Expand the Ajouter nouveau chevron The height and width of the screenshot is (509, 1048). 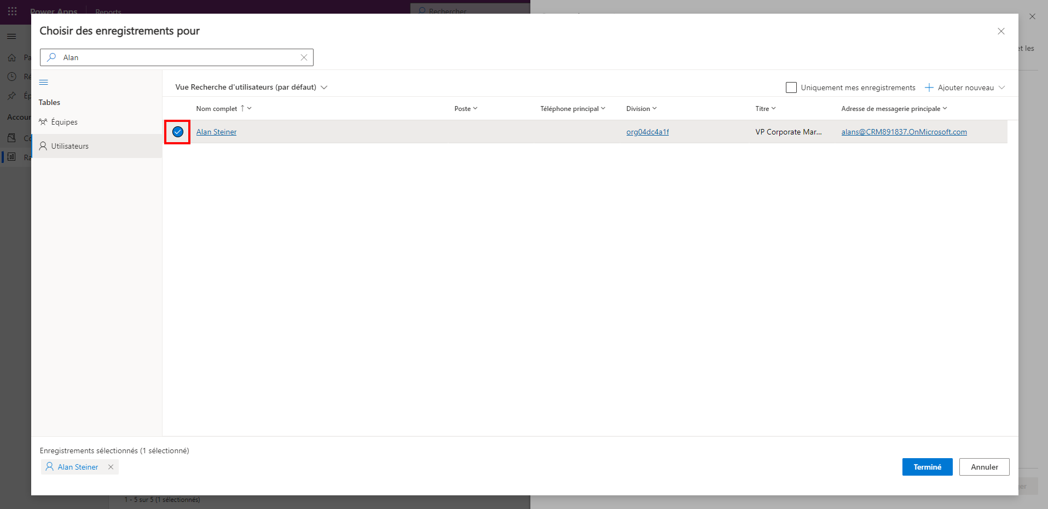click(x=1001, y=87)
